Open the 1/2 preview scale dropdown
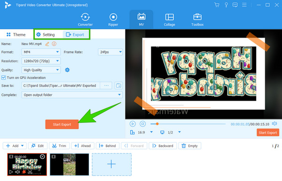Viewport: 282px width, 181px height. coord(180,132)
